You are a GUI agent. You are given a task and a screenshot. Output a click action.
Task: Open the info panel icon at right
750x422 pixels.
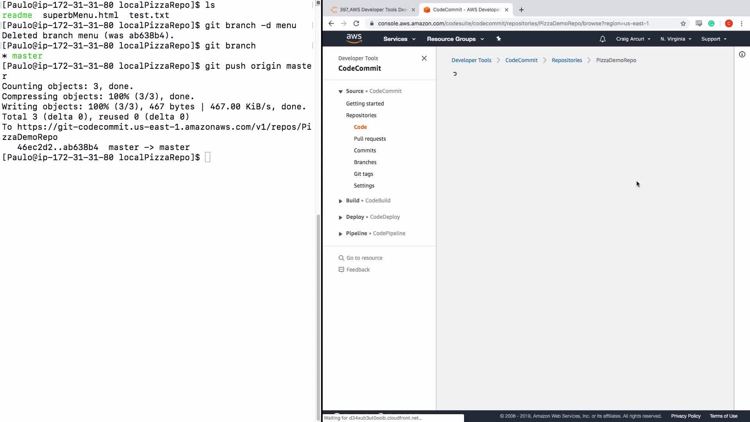[x=742, y=54]
